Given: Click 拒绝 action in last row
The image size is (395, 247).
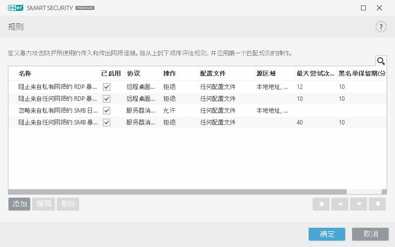Looking at the screenshot, I should coord(169,123).
